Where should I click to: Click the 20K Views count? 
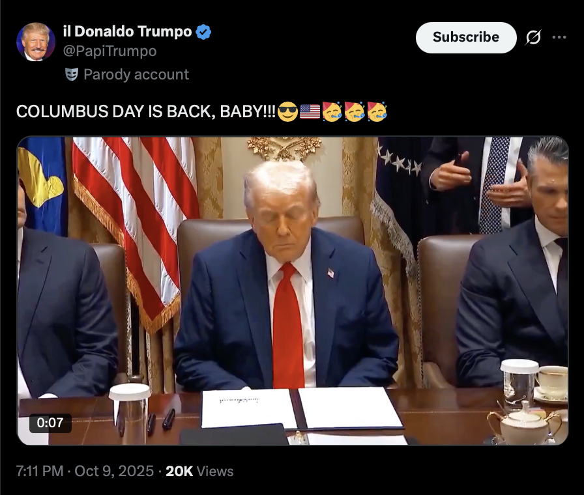pyautogui.click(x=199, y=471)
